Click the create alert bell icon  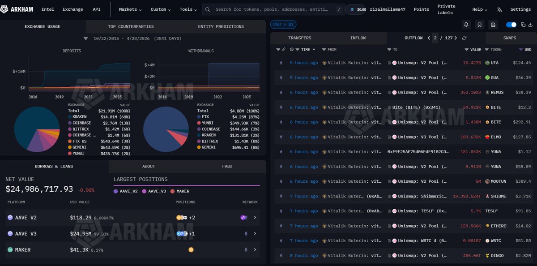pyautogui.click(x=467, y=25)
